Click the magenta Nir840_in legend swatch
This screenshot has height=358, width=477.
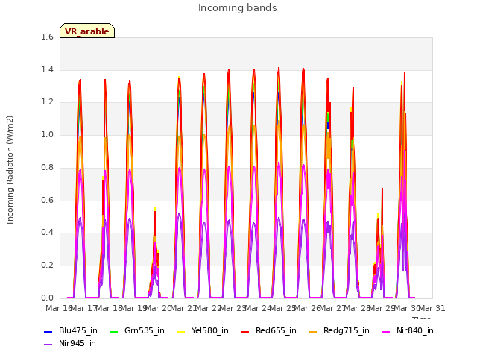click(386, 331)
